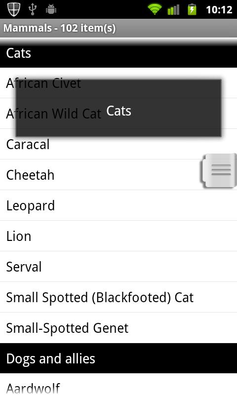Image resolution: width=237 pixels, height=395 pixels.
Task: Open the Lion entry
Action: pyautogui.click(x=118, y=236)
